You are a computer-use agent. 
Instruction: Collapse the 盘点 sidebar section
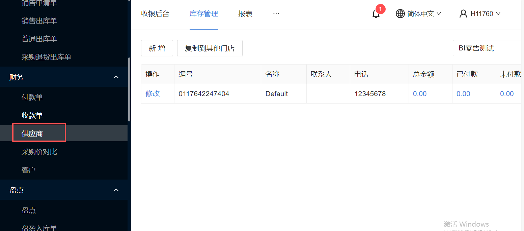(116, 190)
